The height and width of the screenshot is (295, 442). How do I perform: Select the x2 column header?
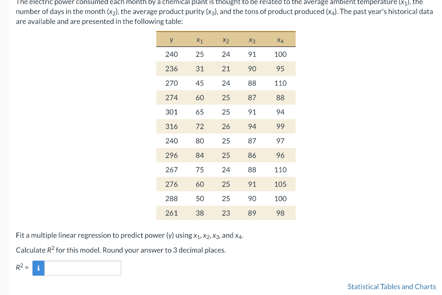[x=226, y=39]
